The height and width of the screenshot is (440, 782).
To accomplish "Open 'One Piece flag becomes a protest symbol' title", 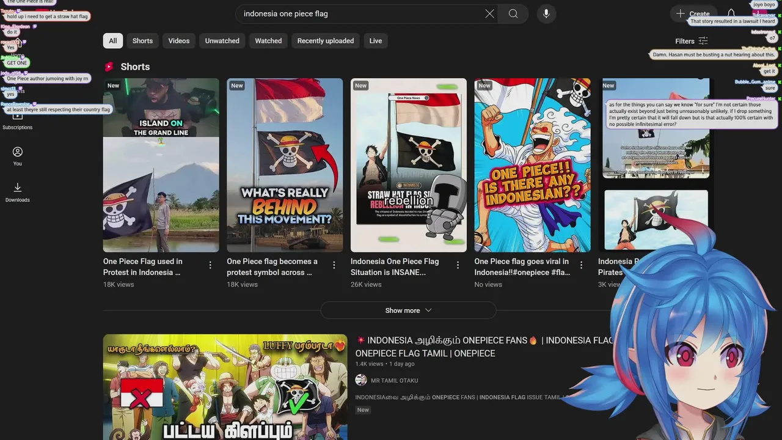I will coord(272,267).
